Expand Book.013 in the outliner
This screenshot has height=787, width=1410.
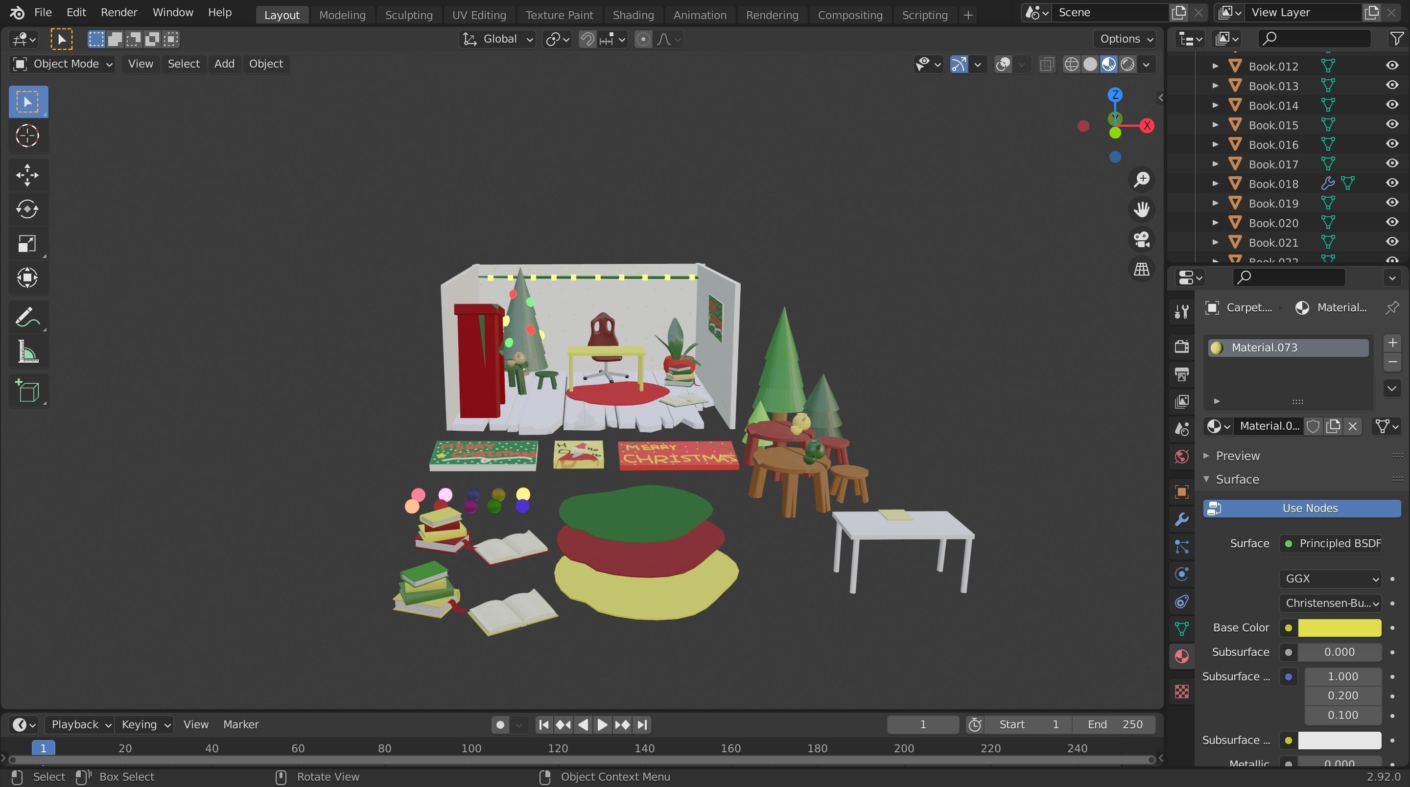tap(1215, 86)
